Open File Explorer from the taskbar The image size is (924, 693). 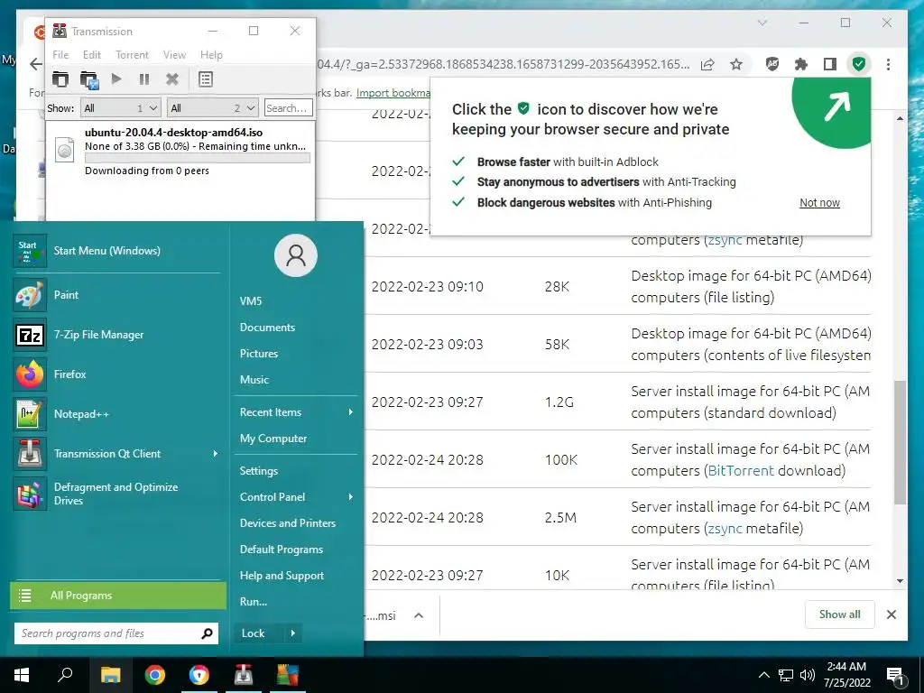point(110,675)
